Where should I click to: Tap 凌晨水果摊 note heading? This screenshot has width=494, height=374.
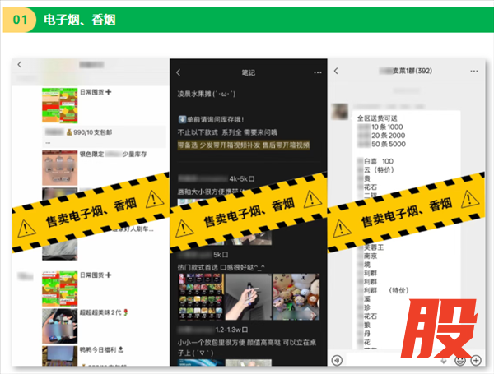pyautogui.click(x=207, y=94)
